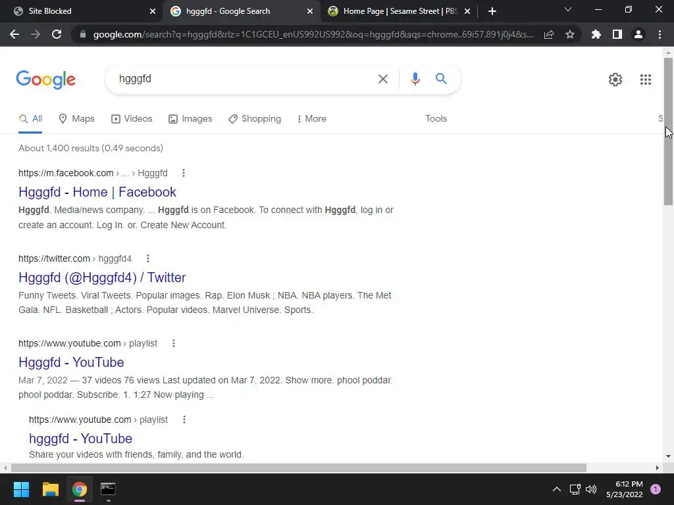Switch to Shopping results
Viewport: 674px width, 505px height.
[x=255, y=119]
